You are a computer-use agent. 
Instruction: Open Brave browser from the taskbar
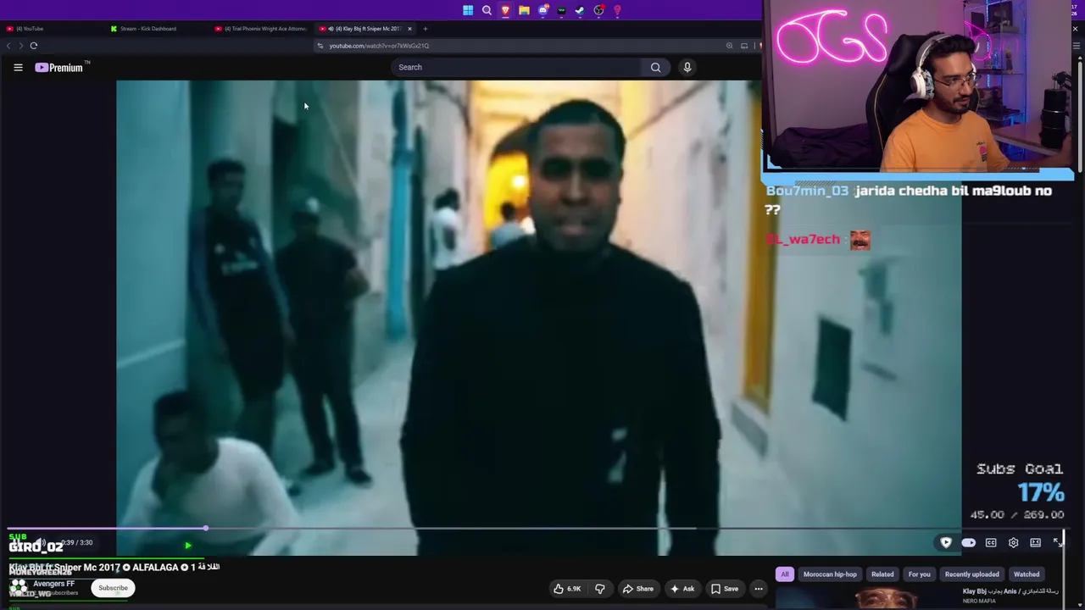point(505,10)
